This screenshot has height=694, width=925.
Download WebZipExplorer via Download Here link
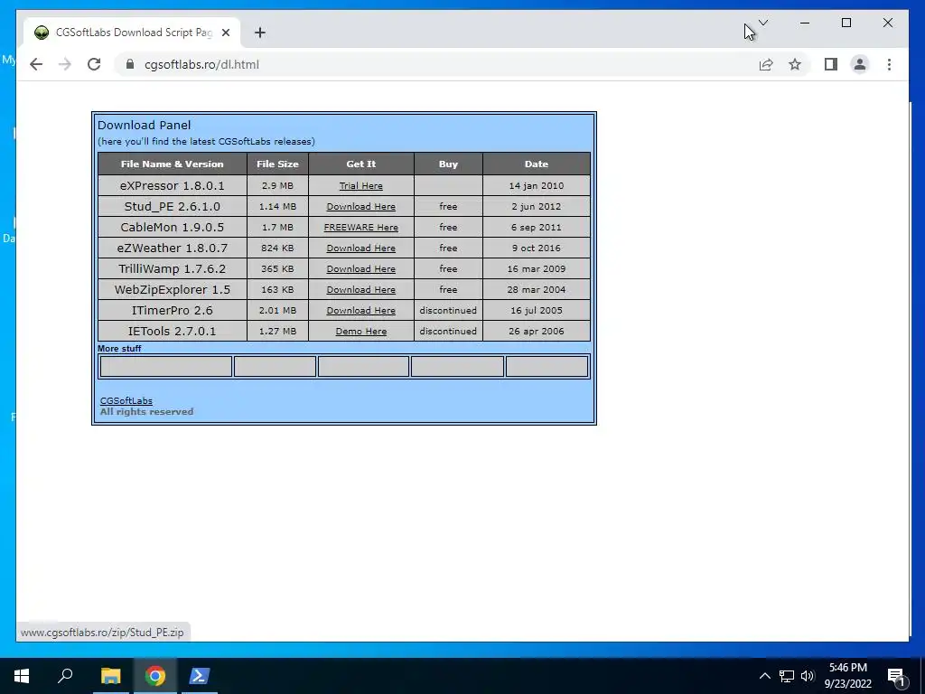(361, 290)
